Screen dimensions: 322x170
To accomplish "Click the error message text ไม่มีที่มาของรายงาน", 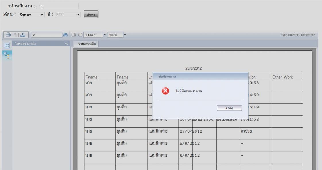I will (x=189, y=91).
